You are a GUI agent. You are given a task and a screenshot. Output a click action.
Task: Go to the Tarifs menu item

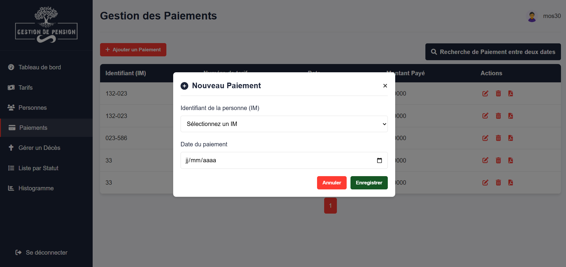coord(25,88)
